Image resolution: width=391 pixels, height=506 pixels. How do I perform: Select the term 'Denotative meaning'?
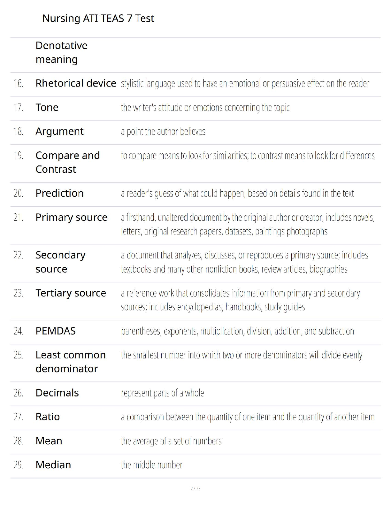click(x=61, y=52)
